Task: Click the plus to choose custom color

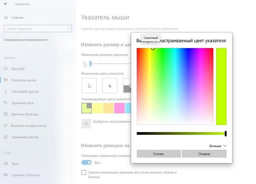Action: tap(86, 123)
